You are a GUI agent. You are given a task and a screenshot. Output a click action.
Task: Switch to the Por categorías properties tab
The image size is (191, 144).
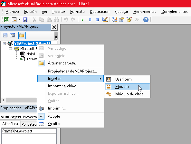[29, 124]
